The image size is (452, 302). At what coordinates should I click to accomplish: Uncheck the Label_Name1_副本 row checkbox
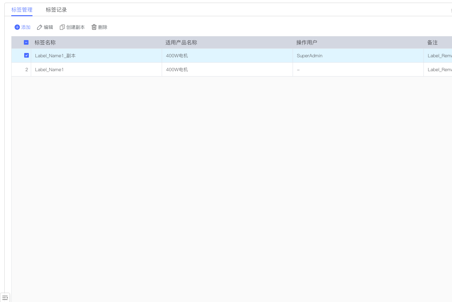click(x=27, y=56)
